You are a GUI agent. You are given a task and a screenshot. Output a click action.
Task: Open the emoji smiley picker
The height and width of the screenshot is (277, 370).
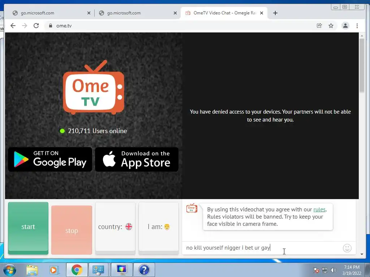(x=347, y=248)
